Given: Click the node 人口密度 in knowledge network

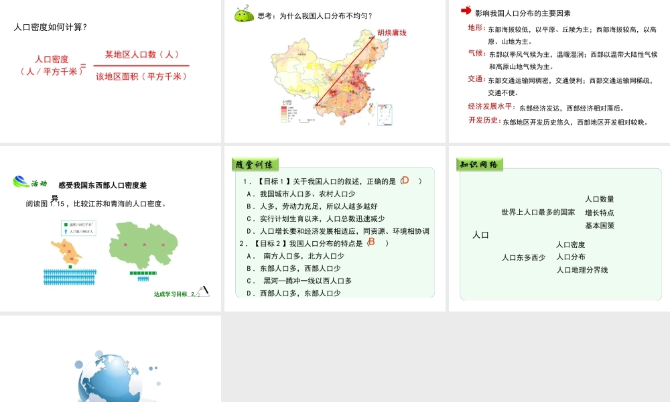Looking at the screenshot, I should (x=570, y=245).
